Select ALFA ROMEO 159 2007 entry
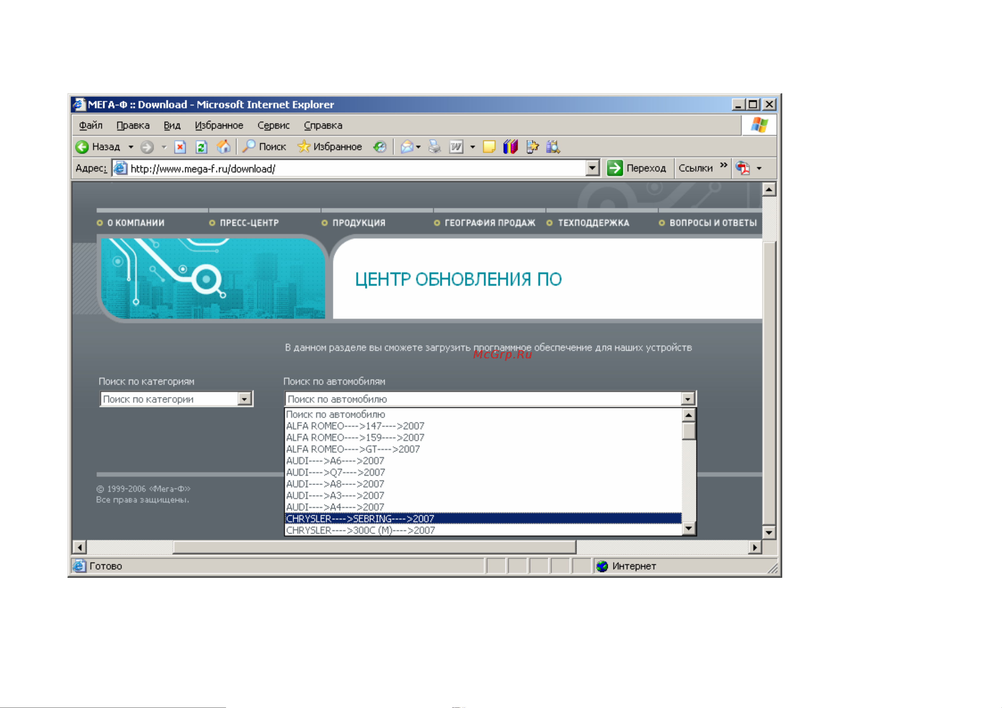Image resolution: width=1002 pixels, height=708 pixels. [483, 438]
